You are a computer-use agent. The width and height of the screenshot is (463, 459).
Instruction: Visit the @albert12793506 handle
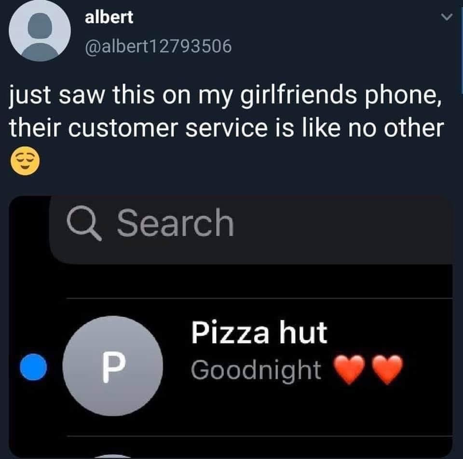[158, 46]
